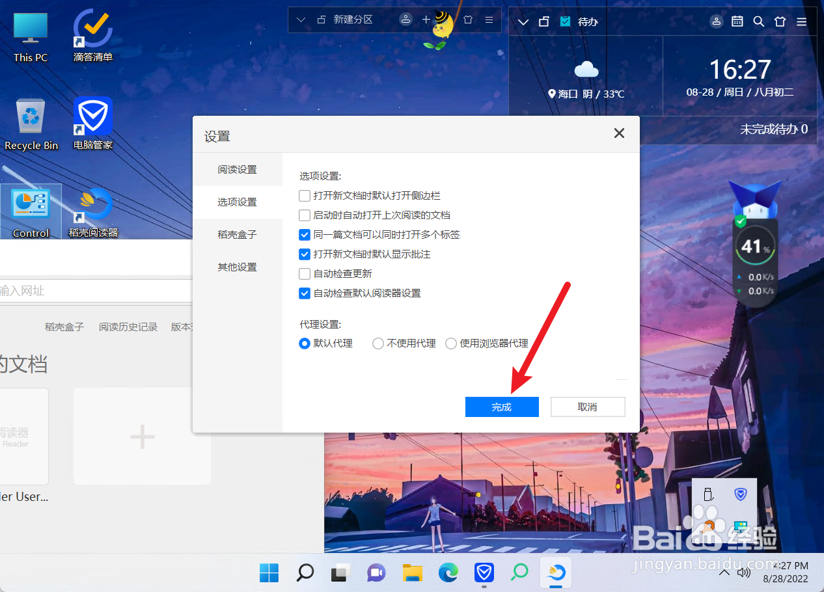Open the hamburger menu in 新建分区 widget
This screenshot has height=592, width=824.
[489, 20]
